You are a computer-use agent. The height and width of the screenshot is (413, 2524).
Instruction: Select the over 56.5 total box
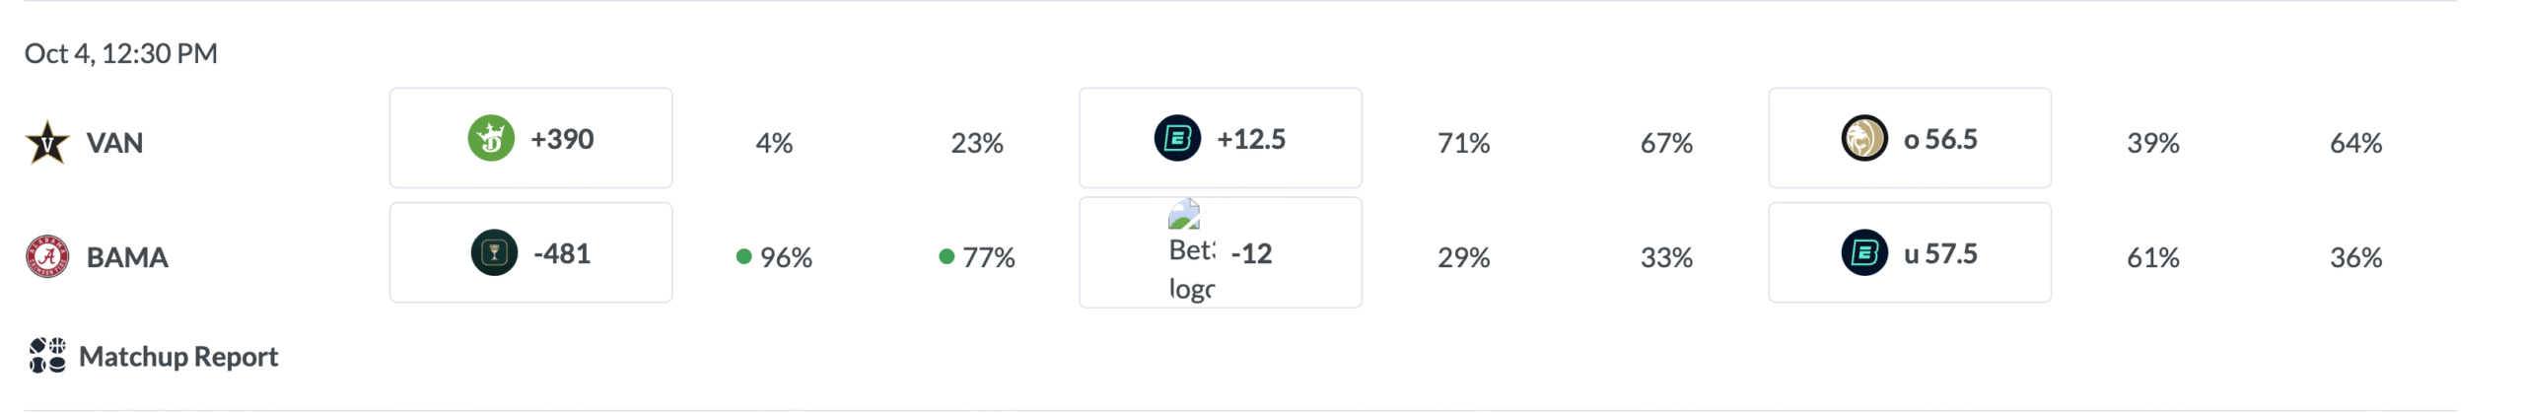(x=1909, y=138)
